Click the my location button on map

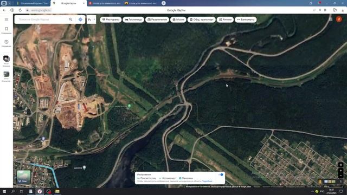(x=340, y=165)
